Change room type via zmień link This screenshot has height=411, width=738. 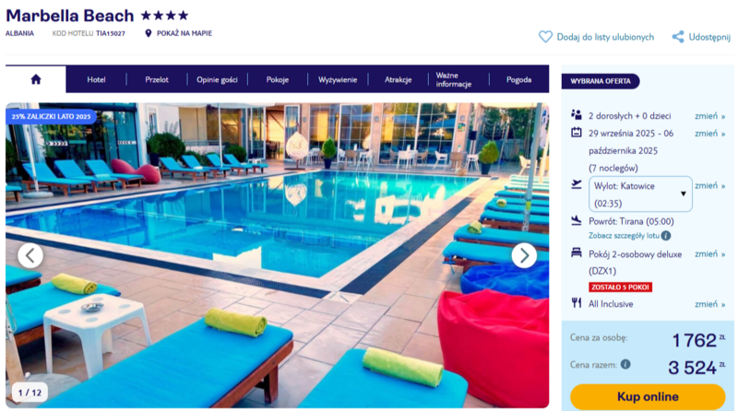click(x=709, y=254)
